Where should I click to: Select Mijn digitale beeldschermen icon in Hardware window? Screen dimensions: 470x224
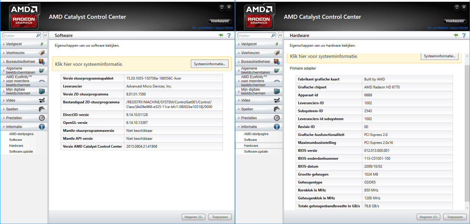tap(277, 91)
